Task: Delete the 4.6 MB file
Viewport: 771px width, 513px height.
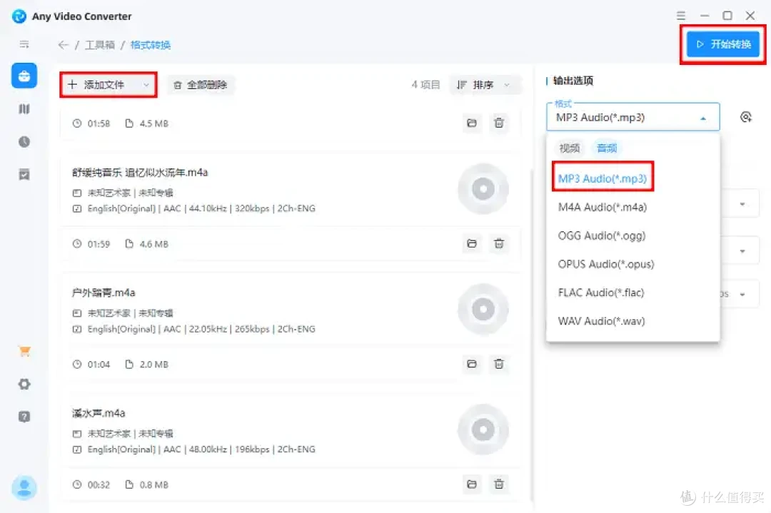Action: [x=498, y=243]
